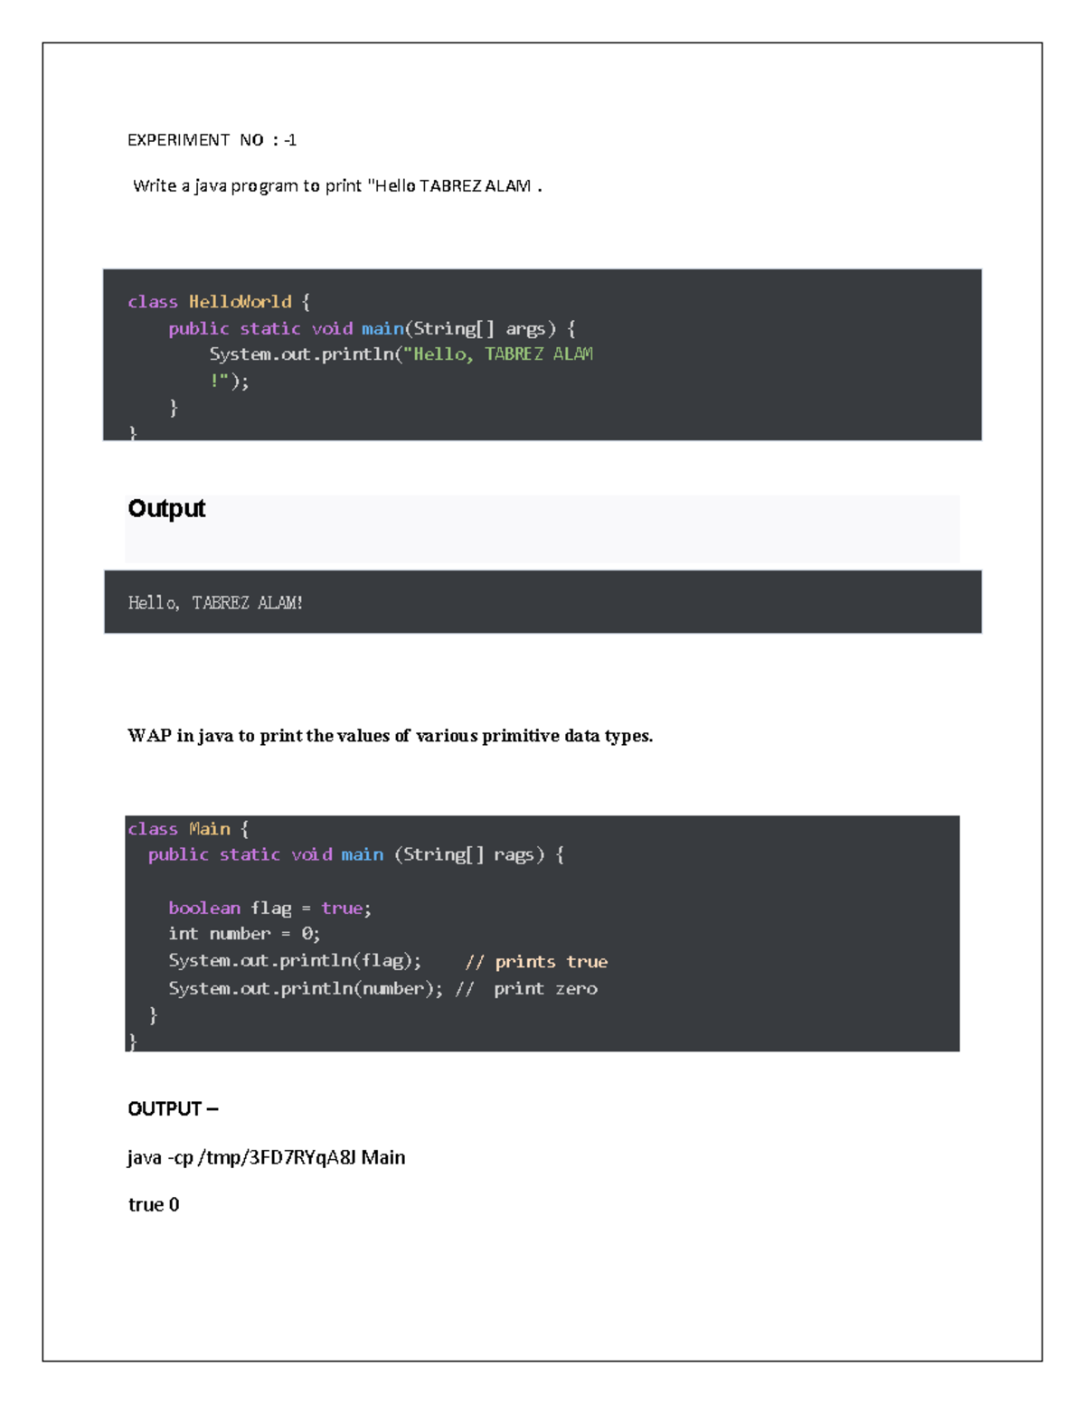Click the 'class HelloWorld {' code line
This screenshot has width=1085, height=1404.
[219, 302]
